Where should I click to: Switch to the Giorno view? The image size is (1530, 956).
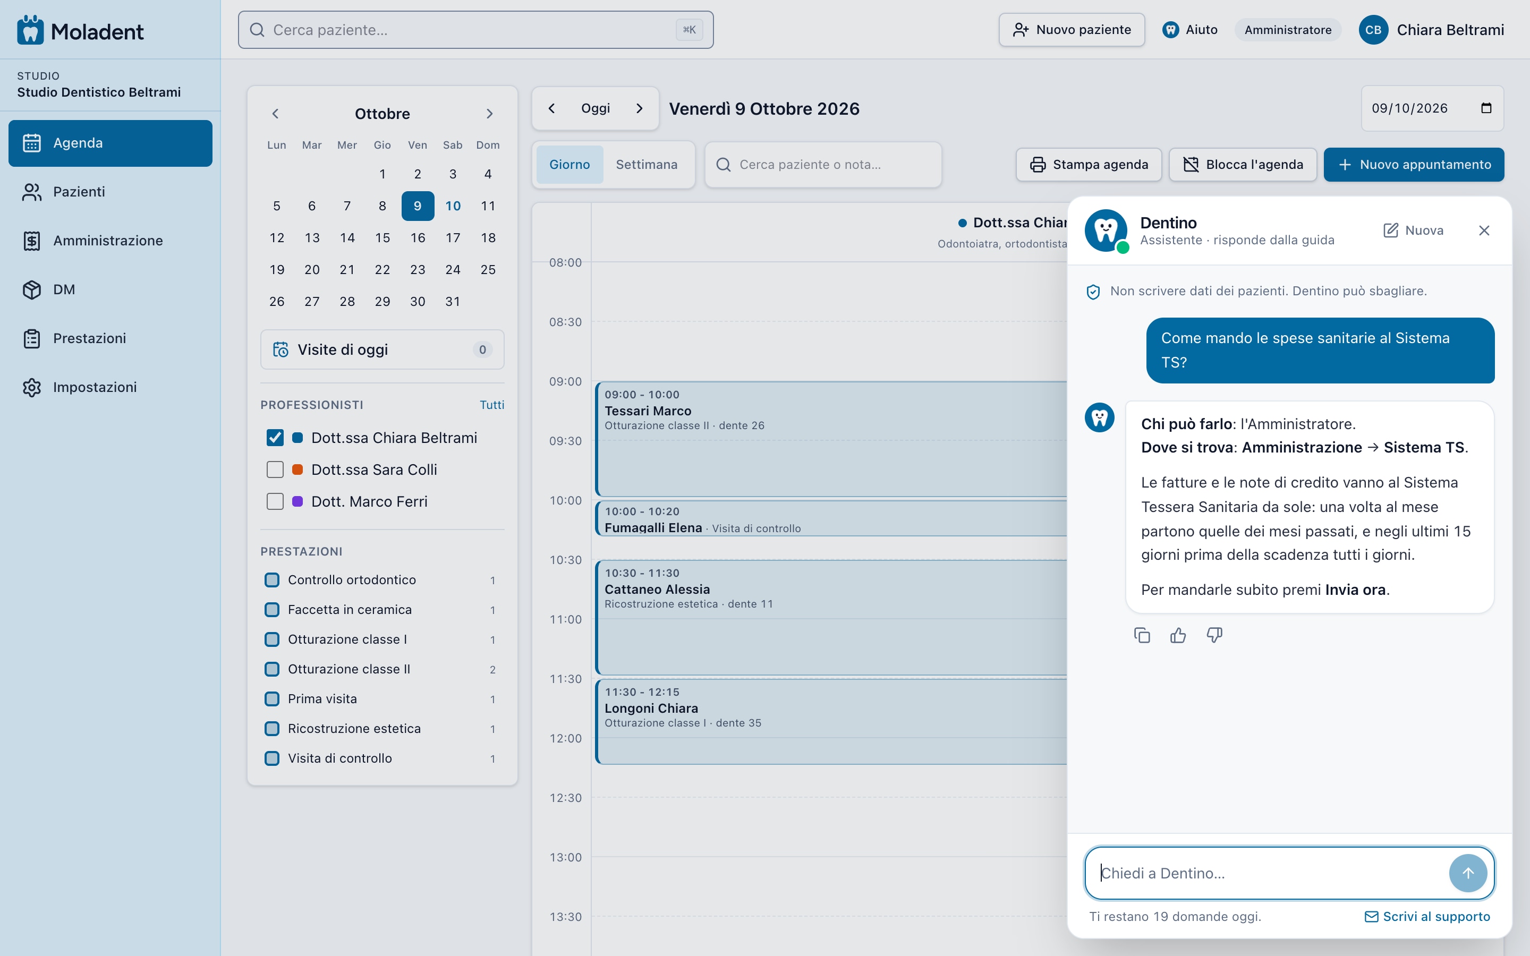(x=569, y=165)
